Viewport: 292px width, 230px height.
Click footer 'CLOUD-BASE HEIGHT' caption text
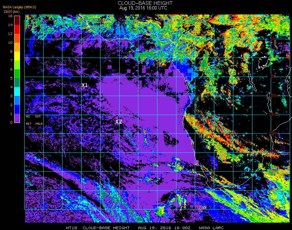tap(106, 228)
